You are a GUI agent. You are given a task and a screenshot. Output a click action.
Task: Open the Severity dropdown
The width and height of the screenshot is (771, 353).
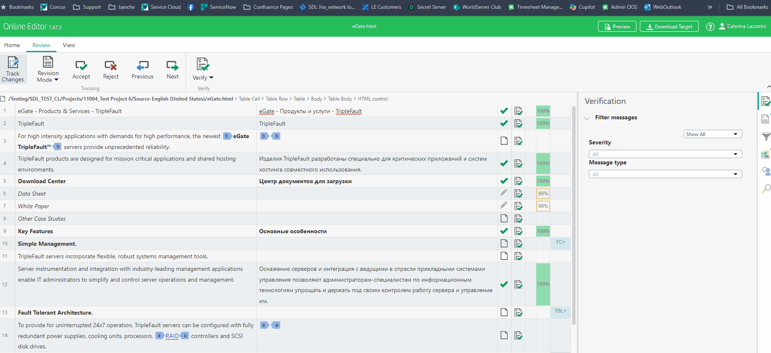665,154
